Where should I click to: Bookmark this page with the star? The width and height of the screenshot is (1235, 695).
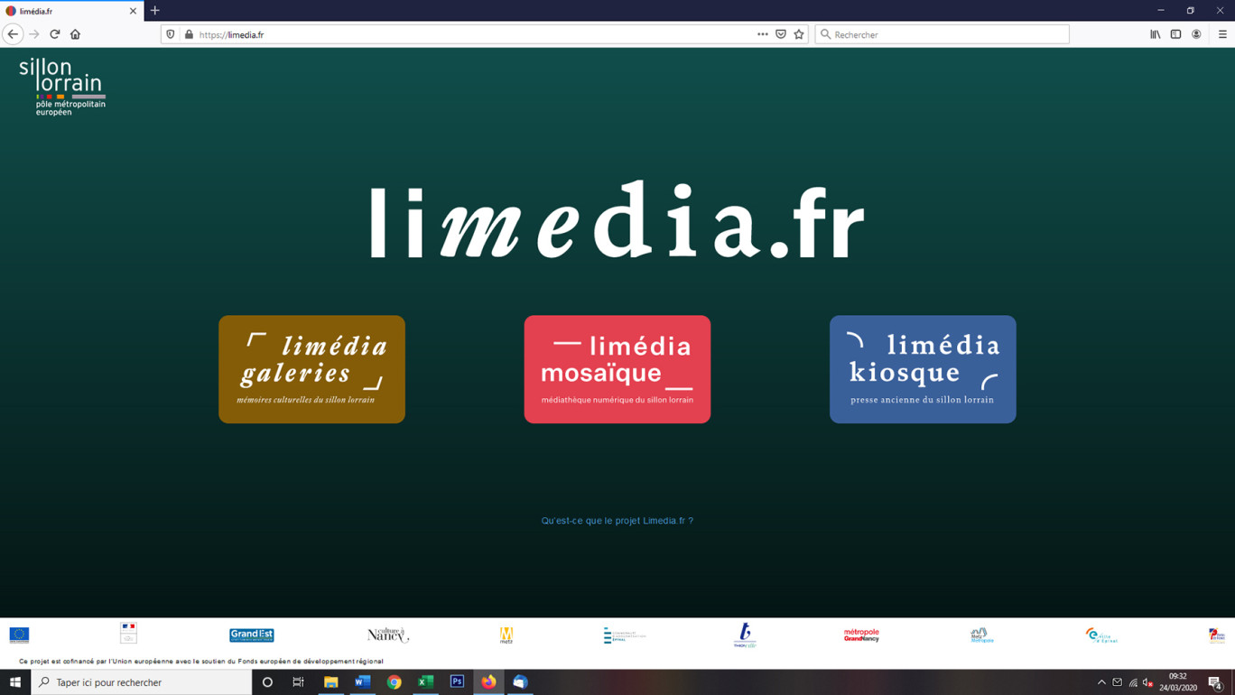(799, 34)
